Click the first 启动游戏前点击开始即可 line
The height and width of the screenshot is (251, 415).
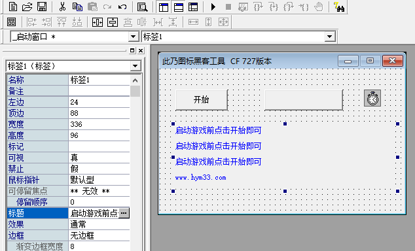[219, 130]
